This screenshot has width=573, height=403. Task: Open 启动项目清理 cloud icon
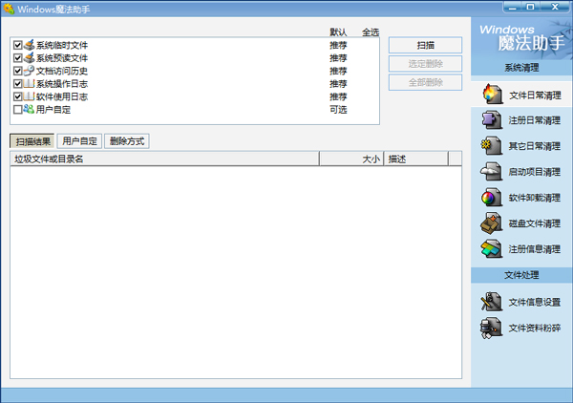(x=492, y=172)
